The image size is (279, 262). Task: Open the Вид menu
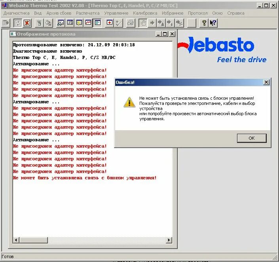click(38, 13)
